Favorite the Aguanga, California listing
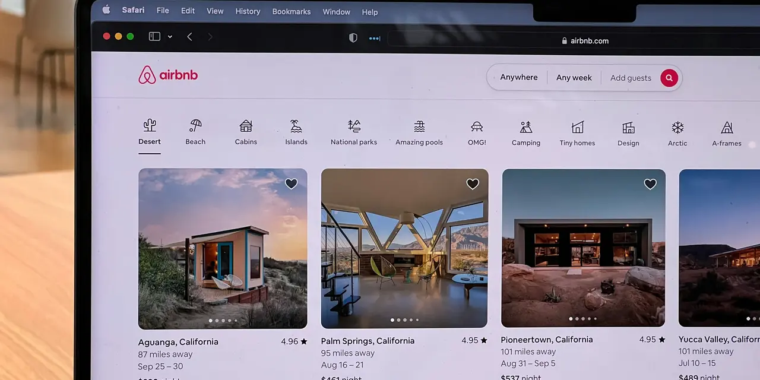760x380 pixels. (x=291, y=183)
